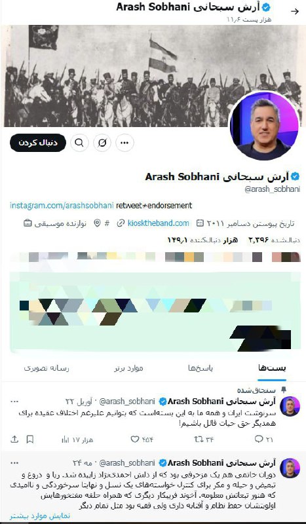The height and width of the screenshot is (524, 306).
Task: Click the back arrow at top
Action: pyautogui.click(x=295, y=11)
